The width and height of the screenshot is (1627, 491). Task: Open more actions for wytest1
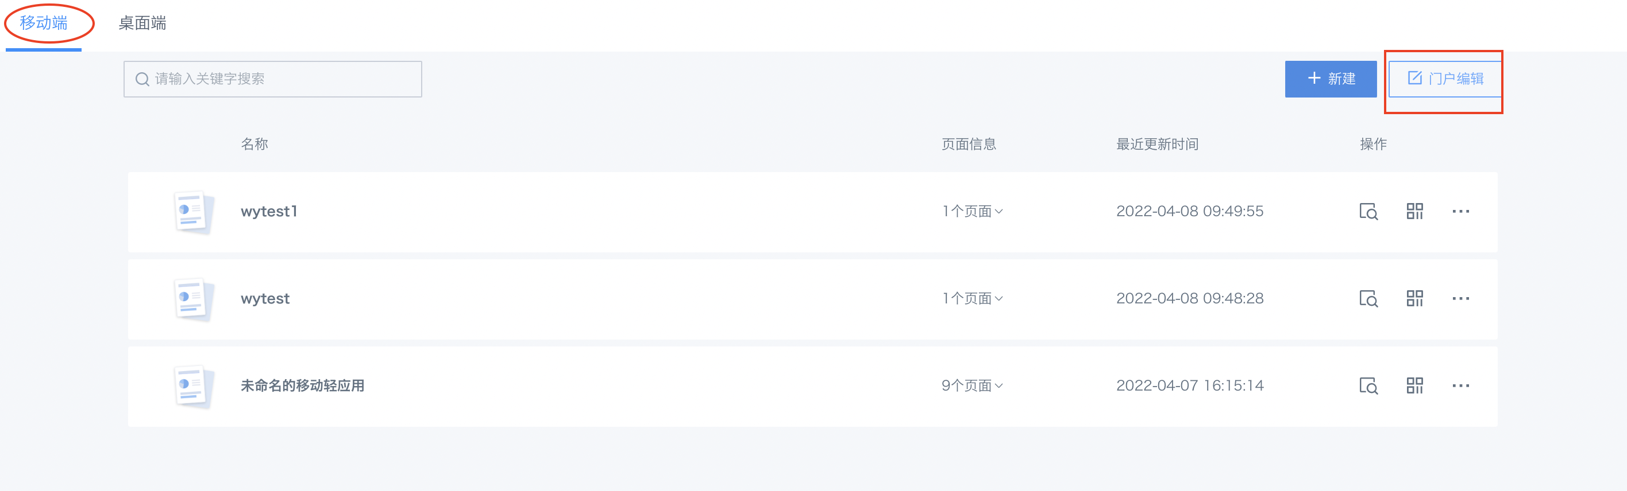pyautogui.click(x=1460, y=212)
